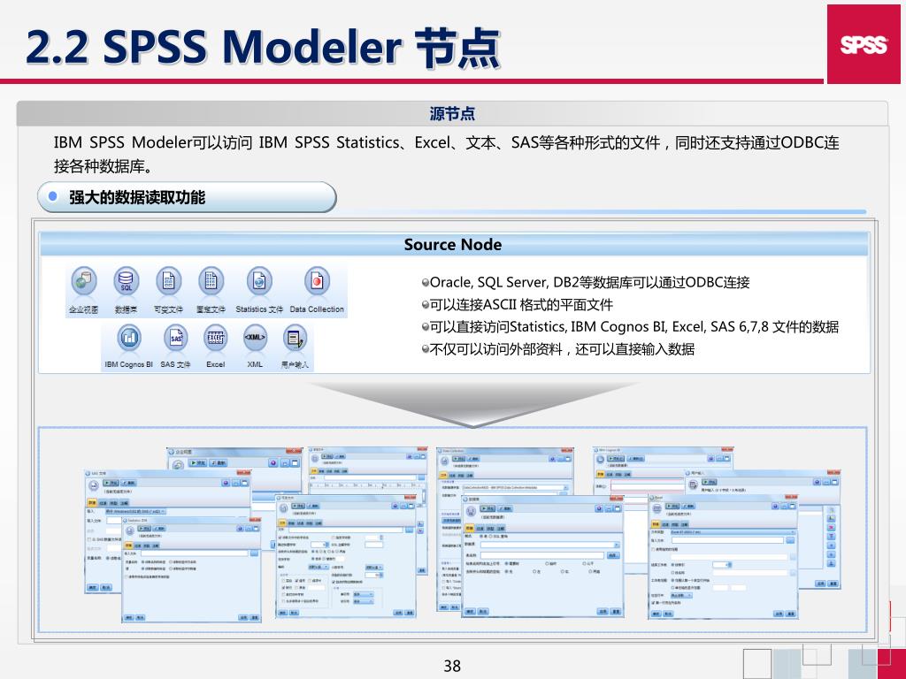Click 应用 in the 数据库 dialog
The width and height of the screenshot is (906, 679).
(603, 612)
